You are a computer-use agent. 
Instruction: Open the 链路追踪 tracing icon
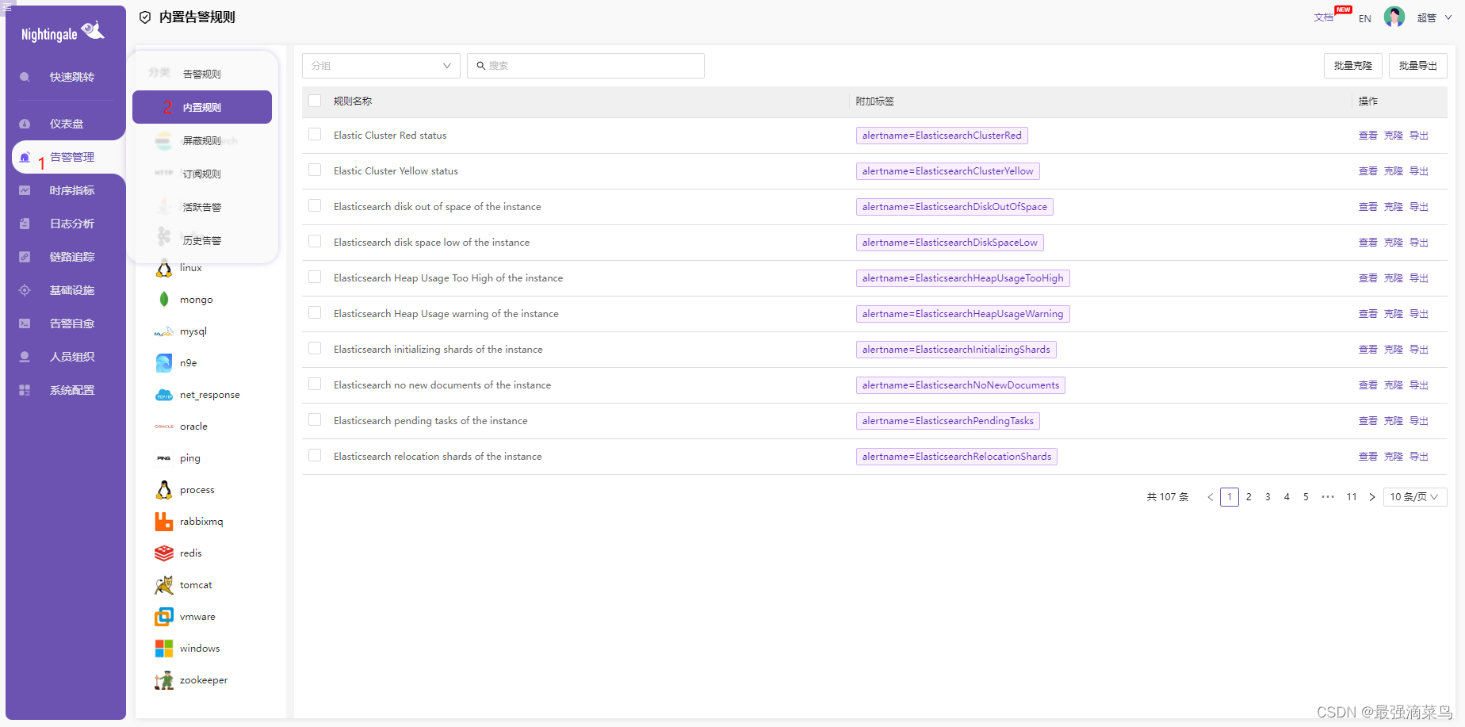click(25, 257)
